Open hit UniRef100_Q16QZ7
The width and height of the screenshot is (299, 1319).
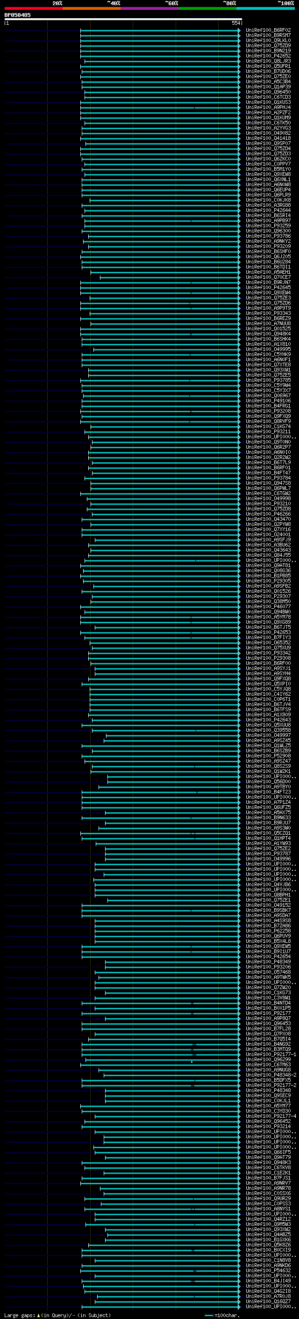point(268,1302)
